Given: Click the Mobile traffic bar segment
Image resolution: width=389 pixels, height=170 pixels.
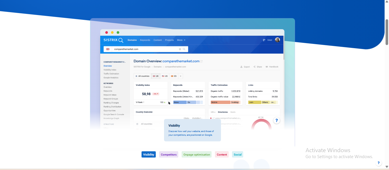Looking at the screenshot, I should [220, 102].
